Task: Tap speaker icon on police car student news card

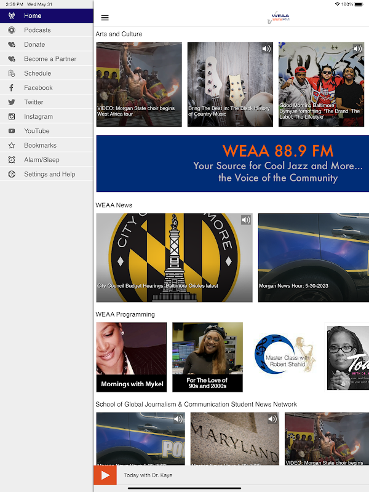Action: point(178,419)
